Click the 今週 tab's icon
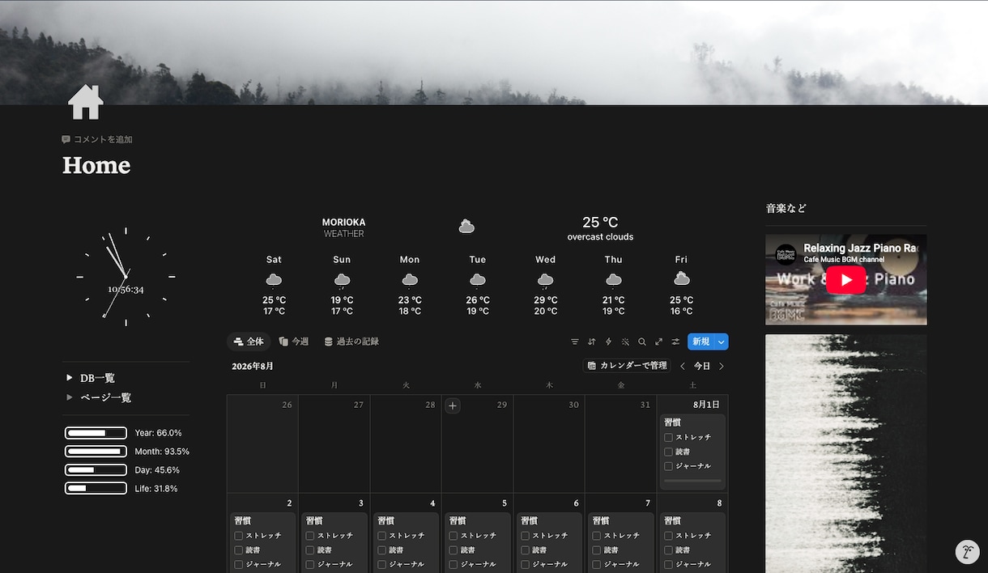This screenshot has width=988, height=573. click(x=283, y=342)
